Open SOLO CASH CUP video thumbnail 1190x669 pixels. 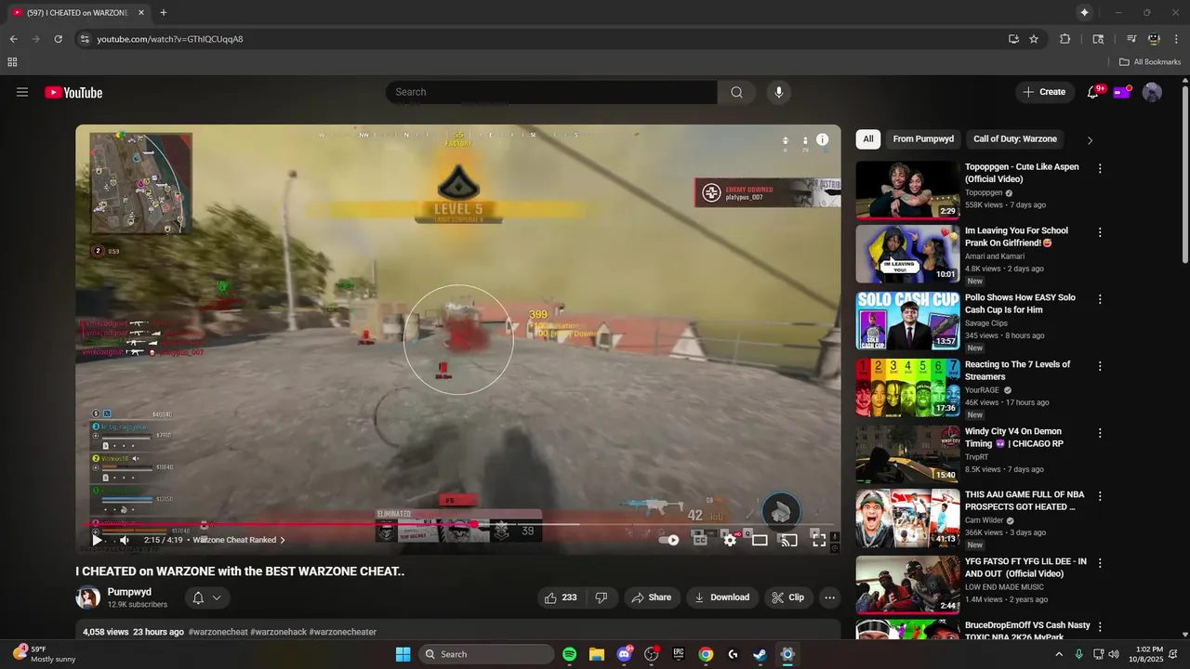coord(907,321)
